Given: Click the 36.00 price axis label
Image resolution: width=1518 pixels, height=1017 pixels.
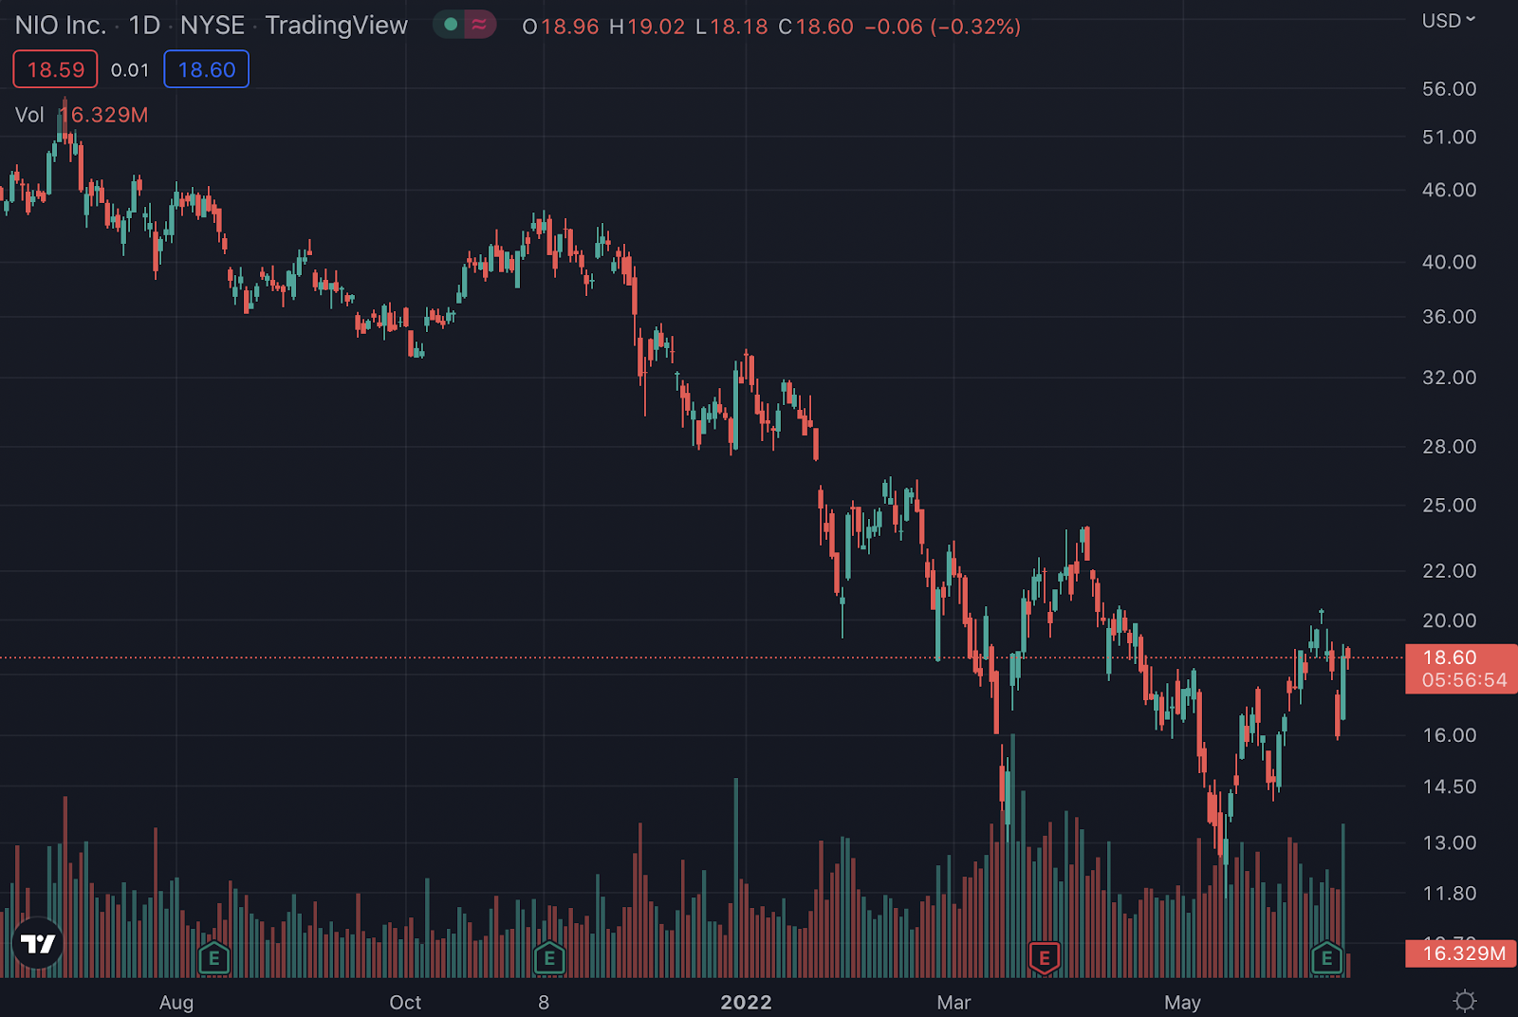Looking at the screenshot, I should point(1449,317).
